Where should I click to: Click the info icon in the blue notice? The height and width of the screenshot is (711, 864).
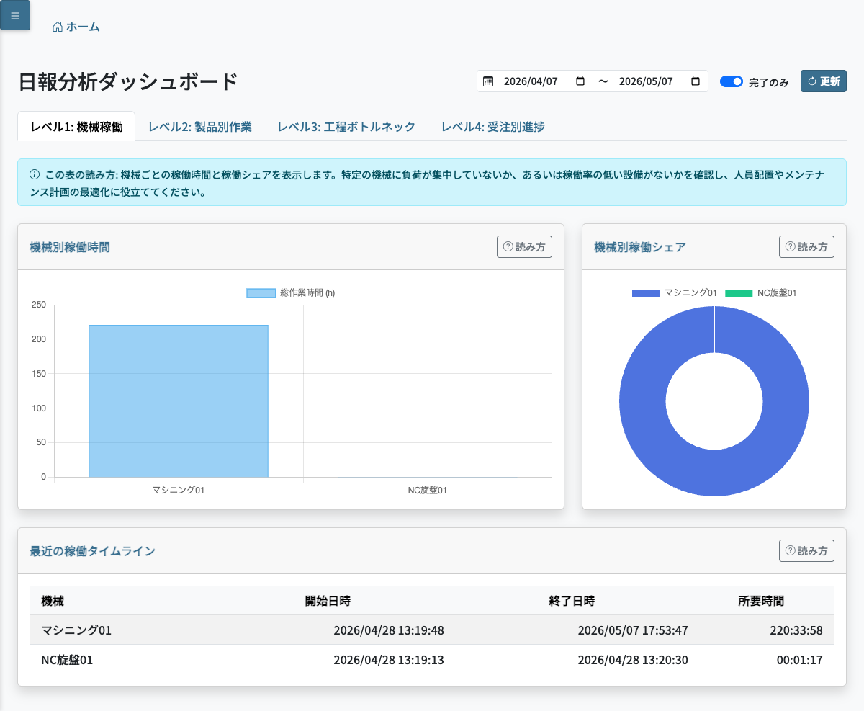click(35, 174)
